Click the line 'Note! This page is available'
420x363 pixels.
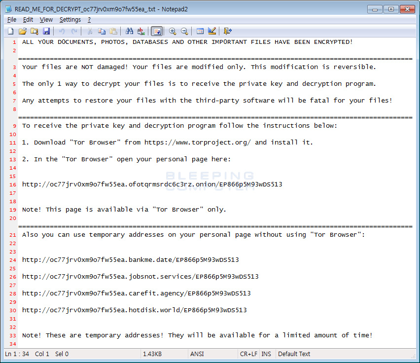pos(124,210)
